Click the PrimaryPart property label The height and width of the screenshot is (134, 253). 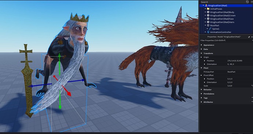(x=209, y=72)
